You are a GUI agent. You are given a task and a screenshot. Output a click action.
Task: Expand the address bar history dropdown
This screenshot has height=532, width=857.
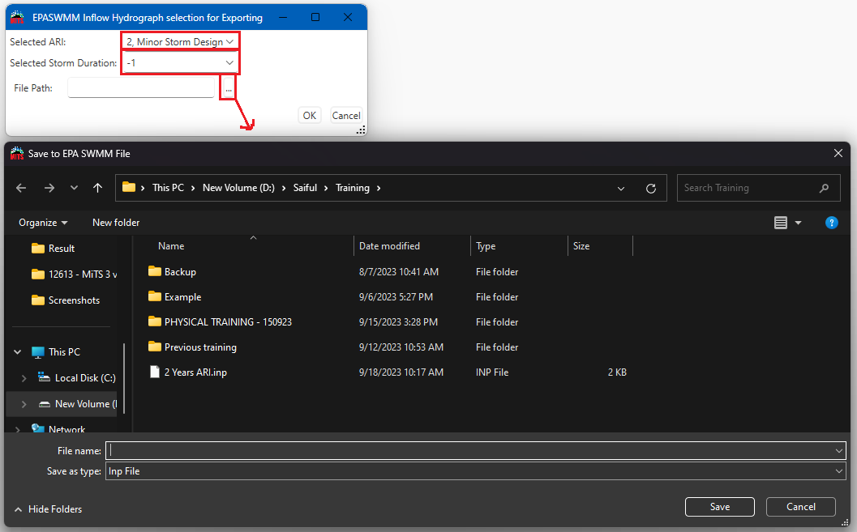click(x=621, y=188)
